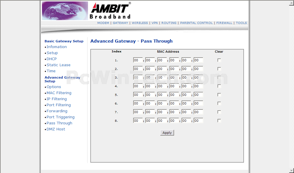Go to IP Filtering
This screenshot has height=173, width=294.
[x=57, y=99]
